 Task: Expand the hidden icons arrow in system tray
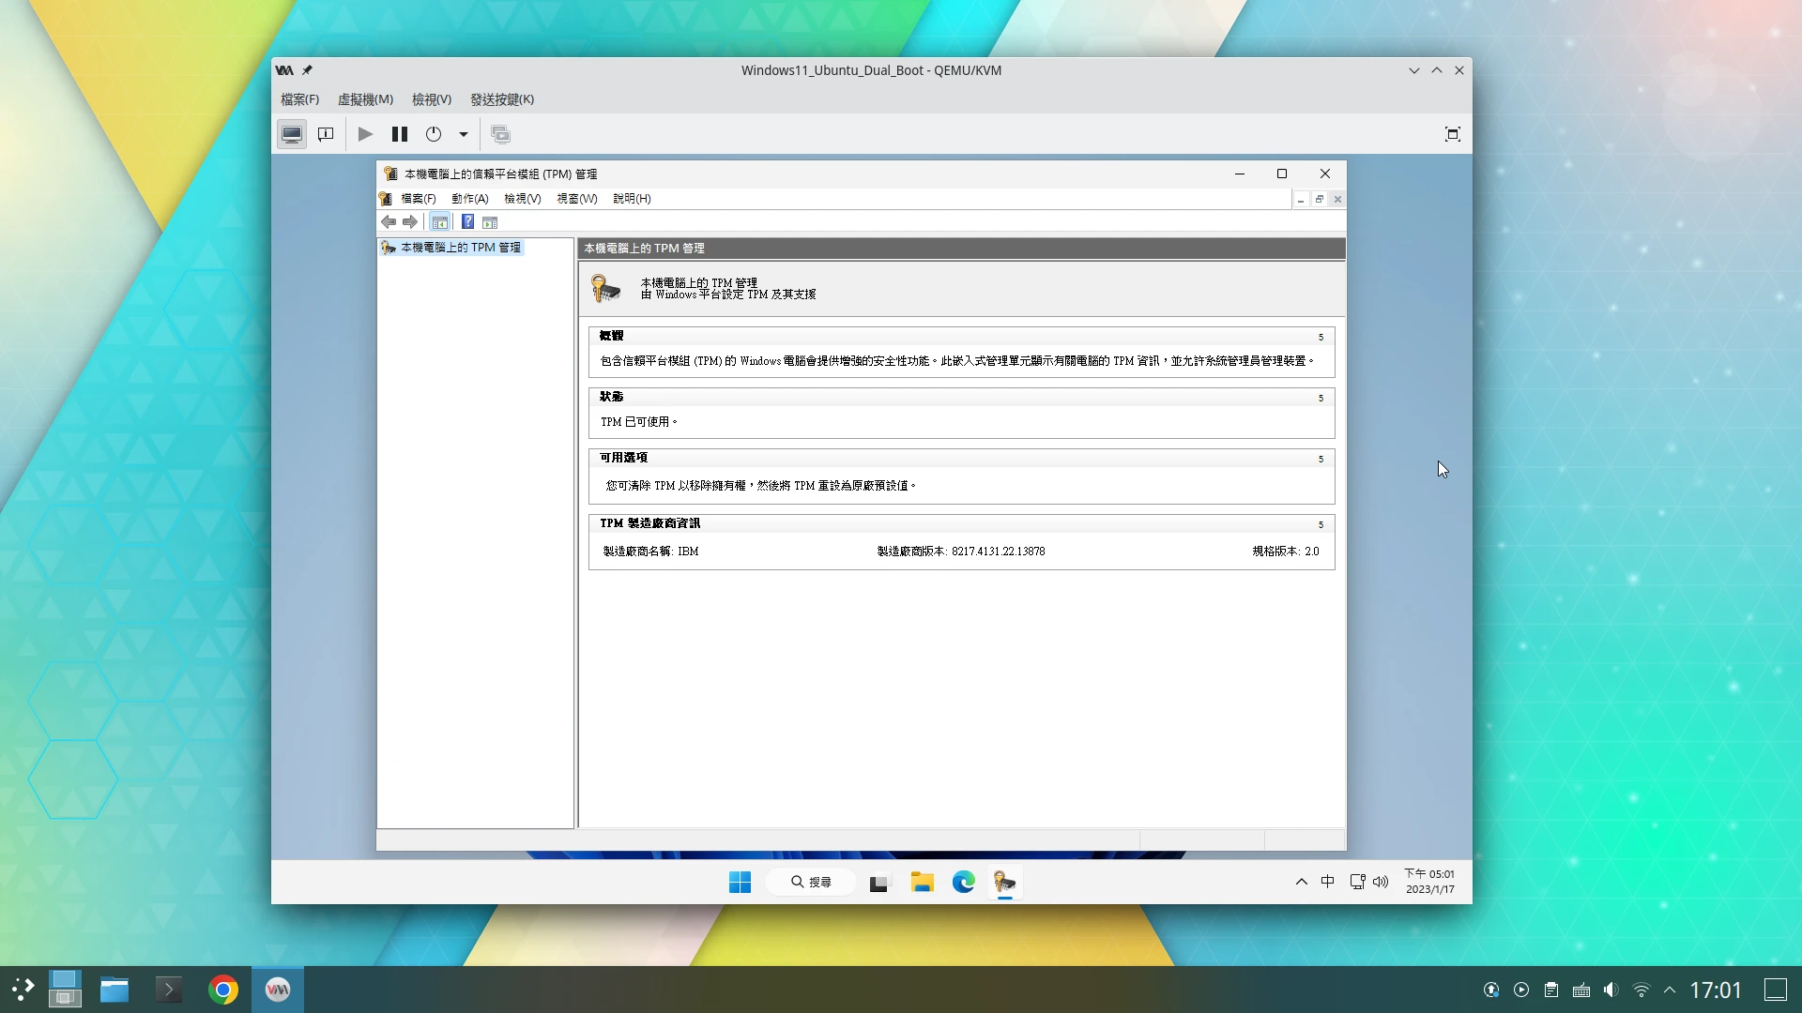click(x=1301, y=882)
